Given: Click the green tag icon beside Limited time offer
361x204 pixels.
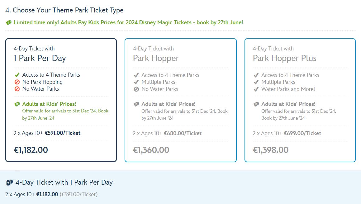Looking at the screenshot, I should (8, 22).
